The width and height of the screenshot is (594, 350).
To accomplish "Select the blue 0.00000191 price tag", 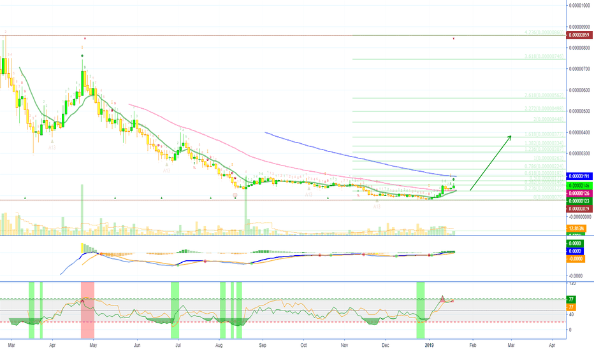I will click(579, 176).
